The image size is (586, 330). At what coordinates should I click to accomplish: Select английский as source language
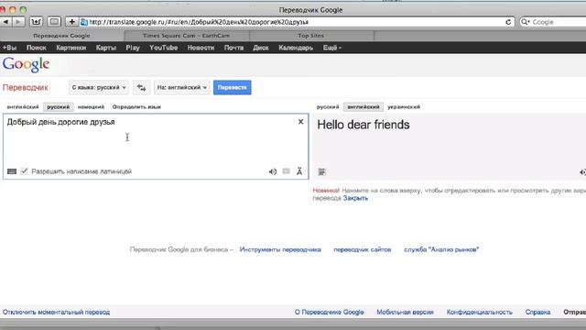23,107
